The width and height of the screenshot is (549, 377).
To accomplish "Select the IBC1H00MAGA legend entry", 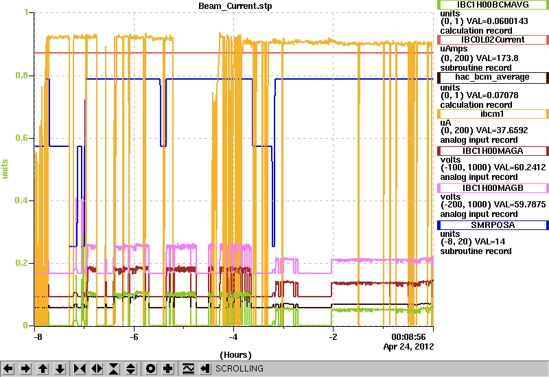I will (493, 151).
